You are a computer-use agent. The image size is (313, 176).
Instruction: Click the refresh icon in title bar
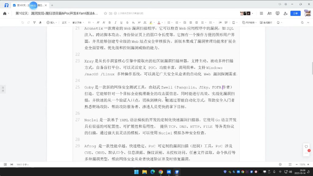point(280,4)
